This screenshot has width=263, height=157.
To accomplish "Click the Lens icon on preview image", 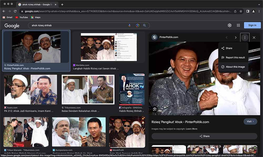I will (155, 109).
